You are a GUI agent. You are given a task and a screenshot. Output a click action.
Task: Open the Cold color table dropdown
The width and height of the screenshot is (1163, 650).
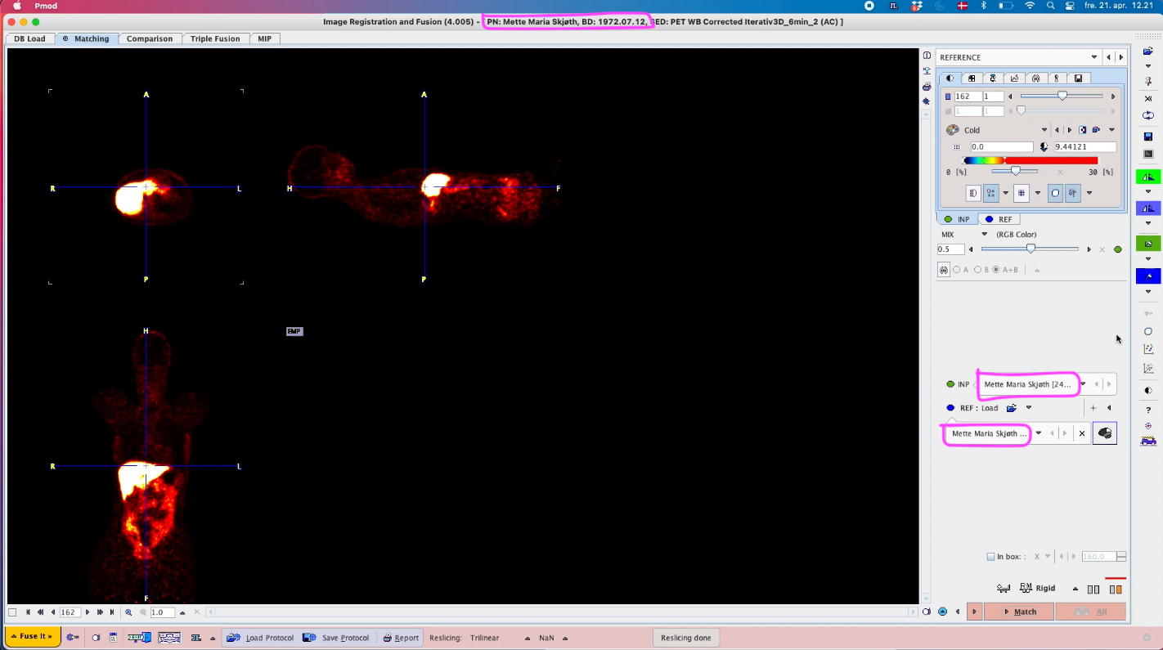click(x=1044, y=130)
